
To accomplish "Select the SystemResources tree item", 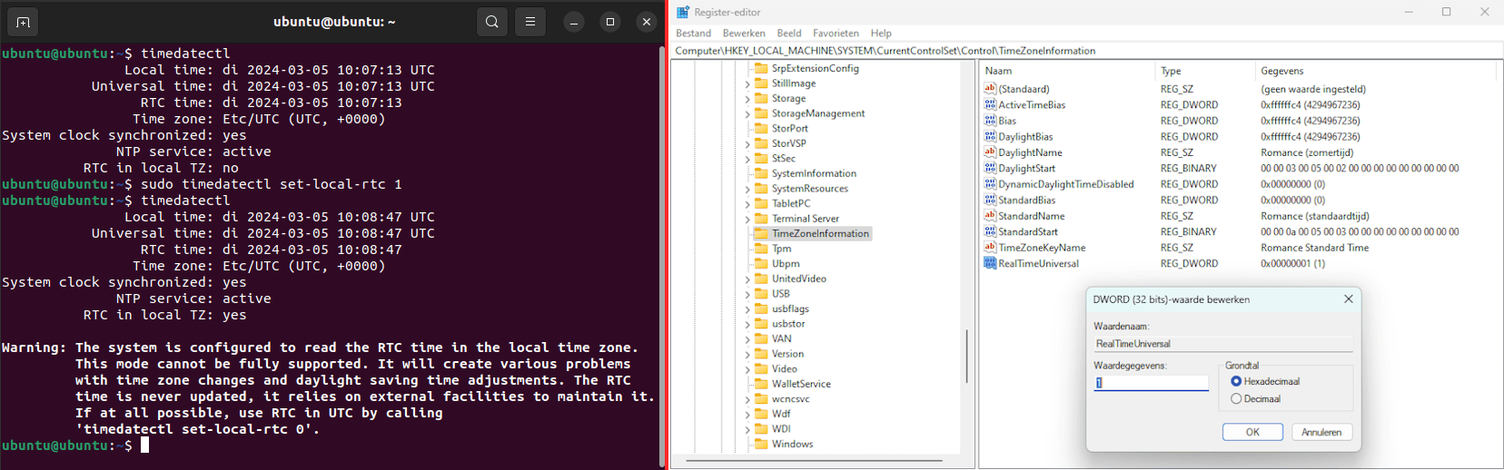I will (809, 189).
